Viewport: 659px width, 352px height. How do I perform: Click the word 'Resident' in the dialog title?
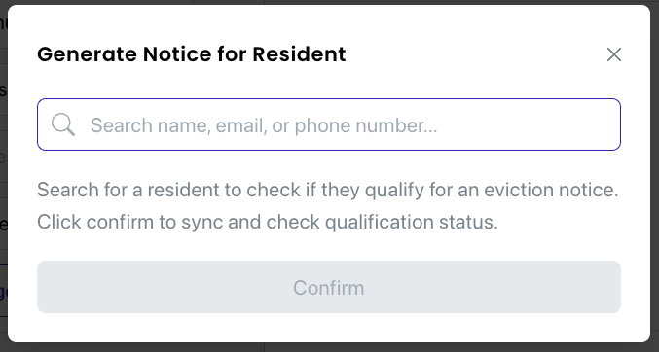click(299, 54)
